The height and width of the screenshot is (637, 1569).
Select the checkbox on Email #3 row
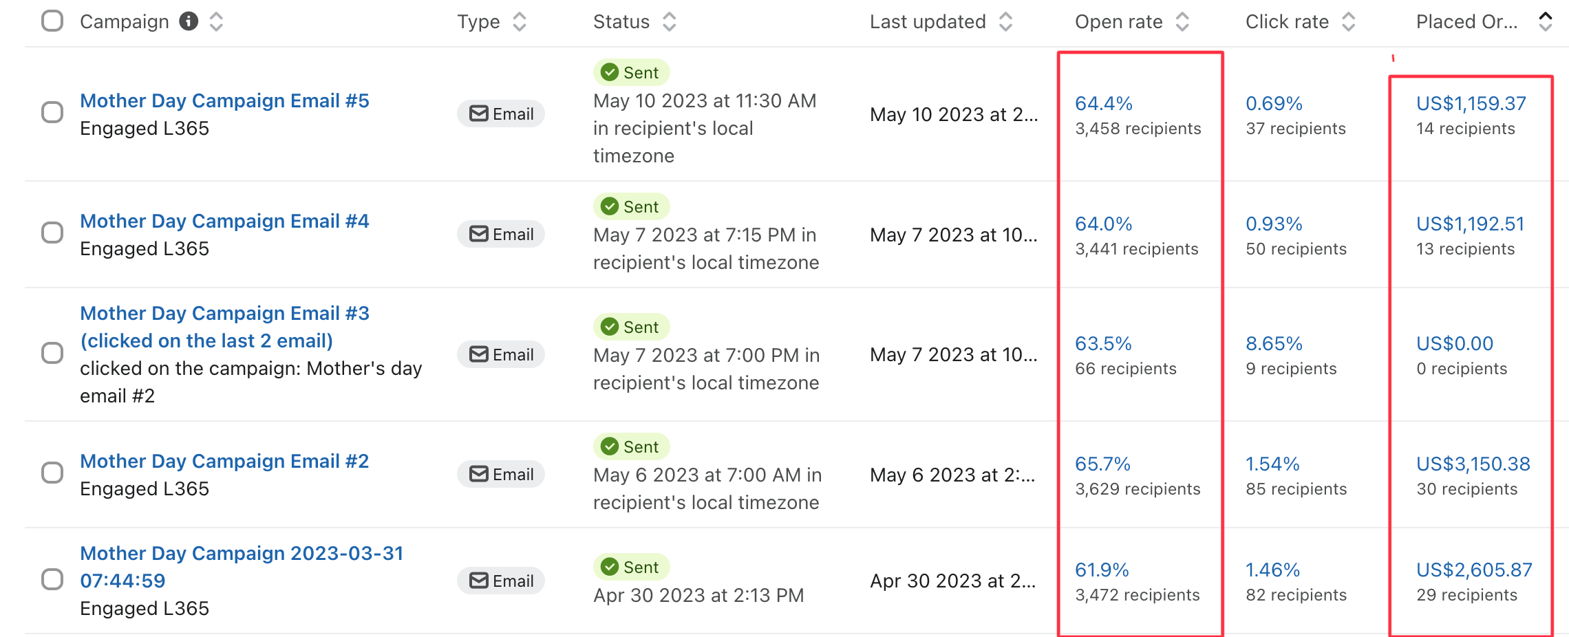(x=52, y=354)
